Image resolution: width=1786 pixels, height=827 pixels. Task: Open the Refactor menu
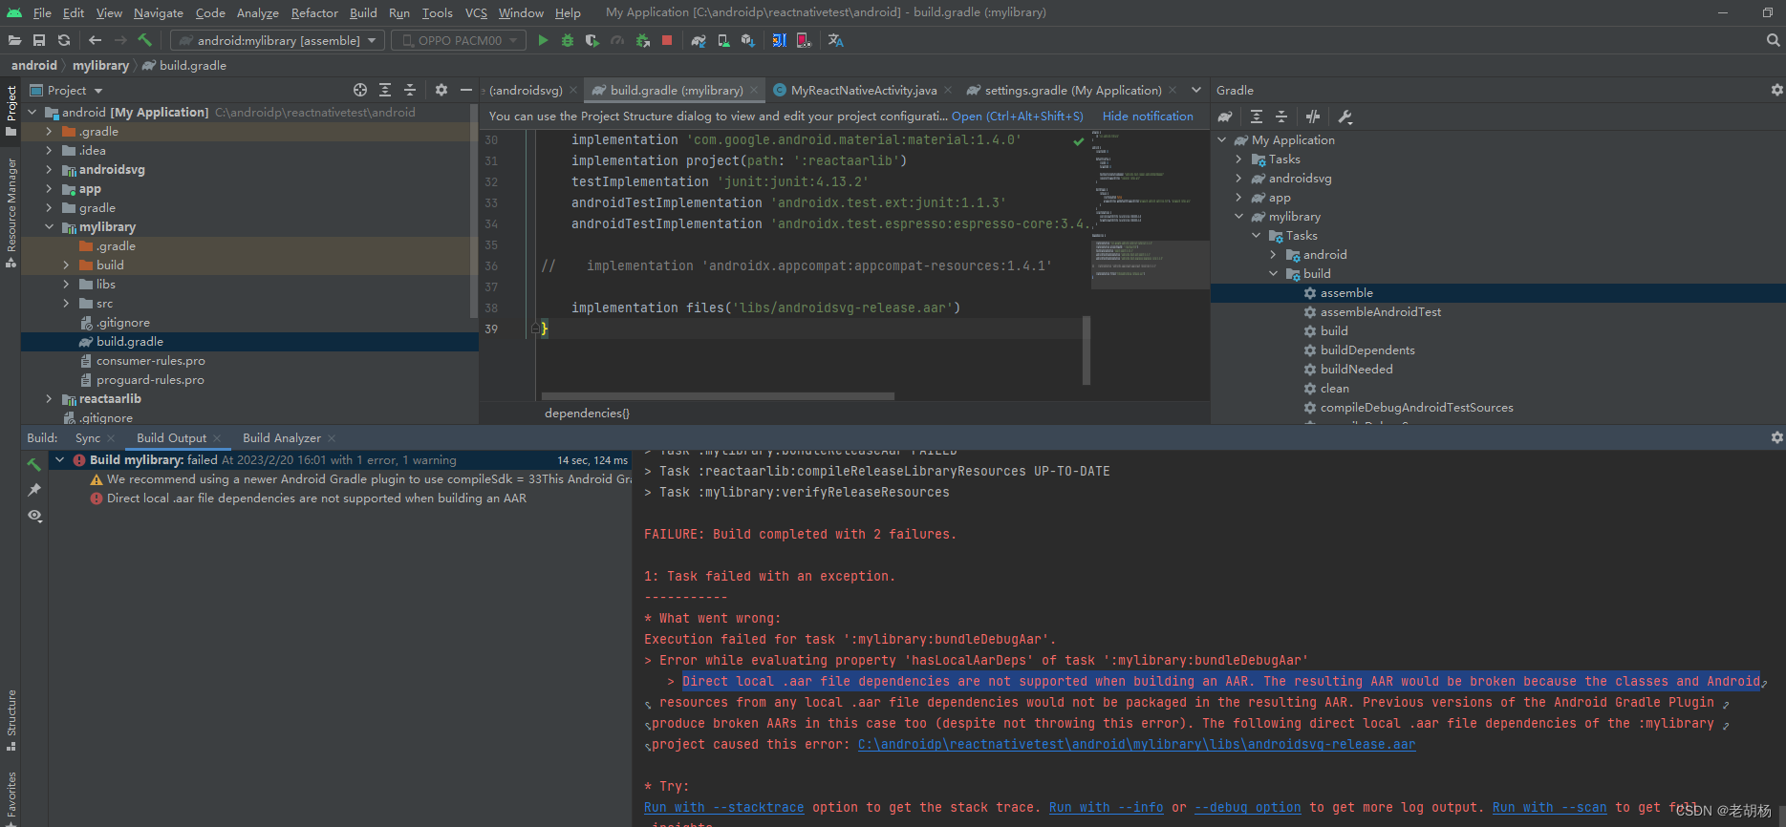[x=314, y=12]
